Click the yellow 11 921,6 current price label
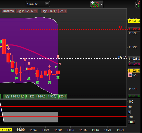 134,71
